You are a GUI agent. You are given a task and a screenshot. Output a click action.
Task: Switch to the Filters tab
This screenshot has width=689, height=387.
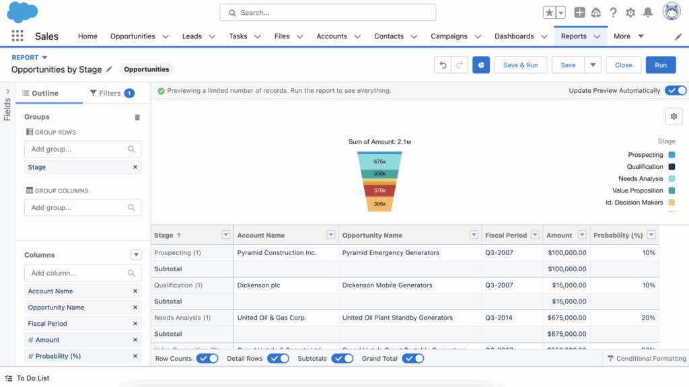pos(112,94)
